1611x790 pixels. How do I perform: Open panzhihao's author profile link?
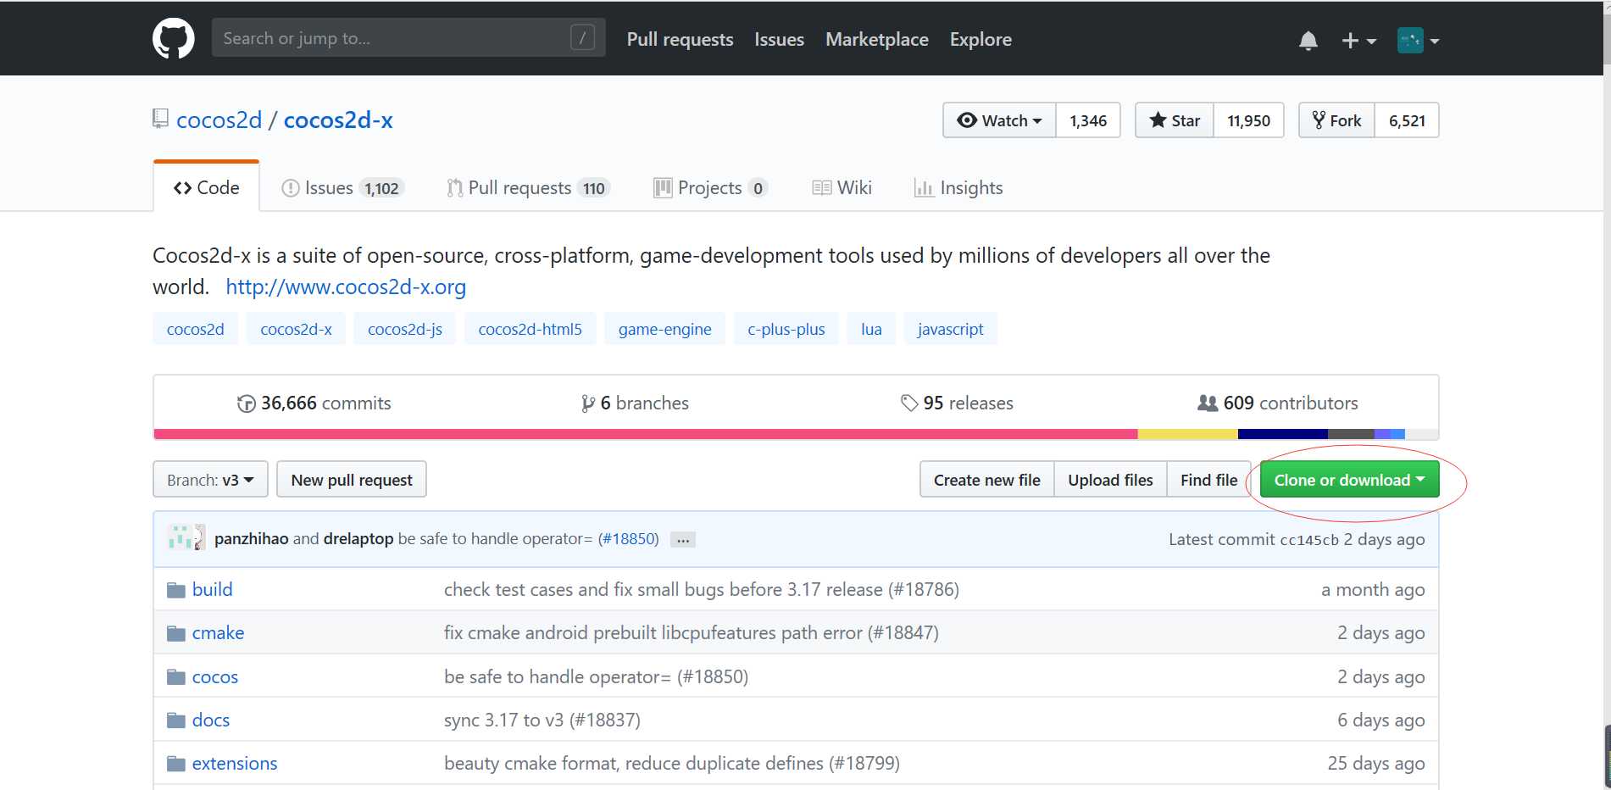(x=252, y=539)
